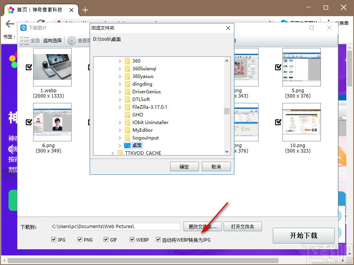Close the 下载图片 window
The image size is (354, 265).
pos(329,28)
